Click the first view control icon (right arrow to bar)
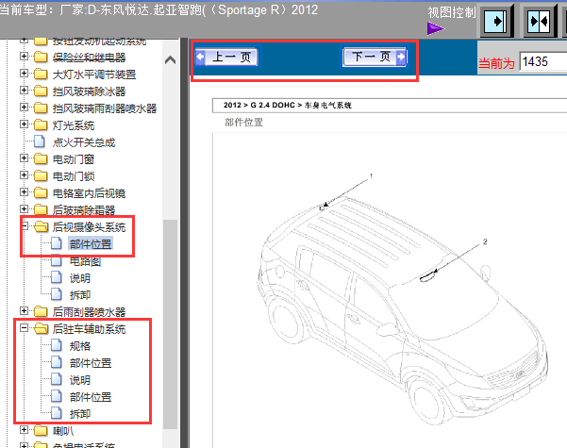 [x=496, y=20]
